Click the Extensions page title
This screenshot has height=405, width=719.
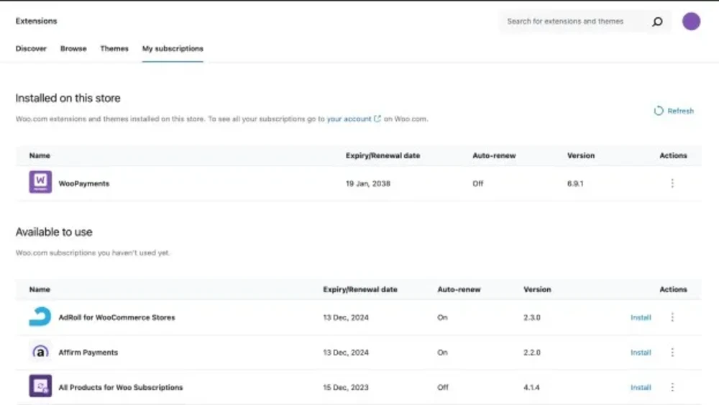click(x=36, y=21)
